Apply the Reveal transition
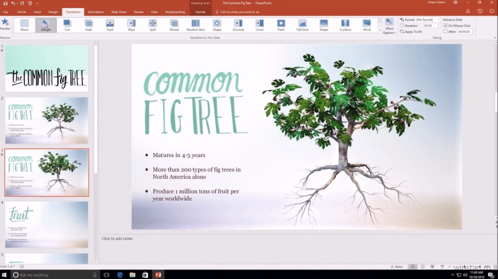Screen dimensions: 498x279 (174, 25)
